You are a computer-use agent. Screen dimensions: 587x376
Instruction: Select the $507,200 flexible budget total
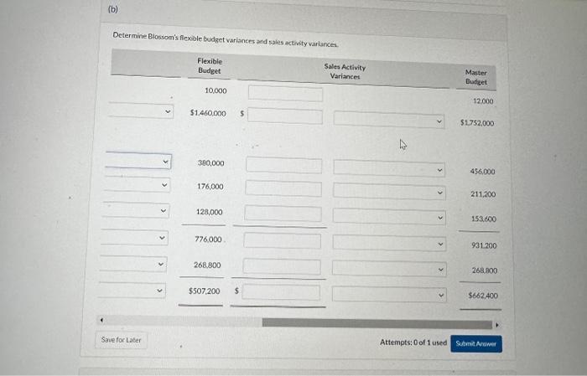tap(204, 291)
